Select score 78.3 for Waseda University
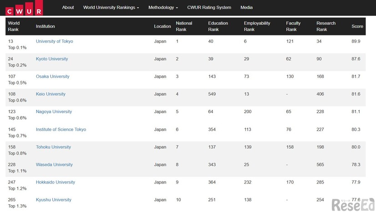The width and height of the screenshot is (376, 212). pyautogui.click(x=356, y=164)
